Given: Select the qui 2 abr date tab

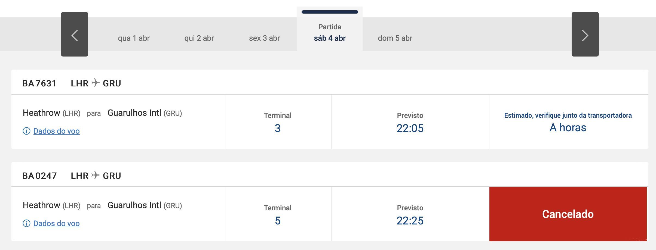Looking at the screenshot, I should (199, 38).
